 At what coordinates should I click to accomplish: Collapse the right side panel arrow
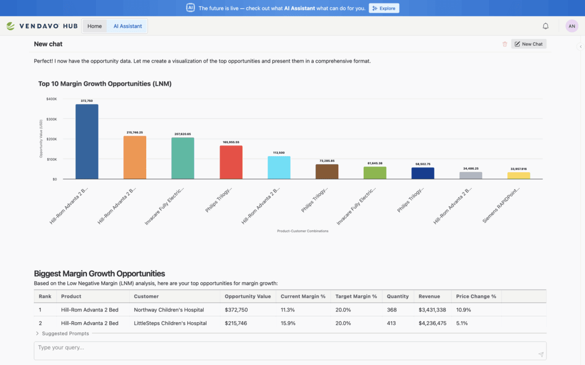point(580,47)
